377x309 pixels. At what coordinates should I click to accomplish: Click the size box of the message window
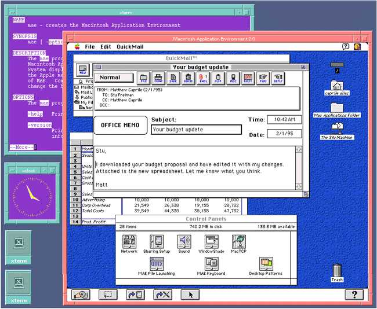tap(306, 194)
